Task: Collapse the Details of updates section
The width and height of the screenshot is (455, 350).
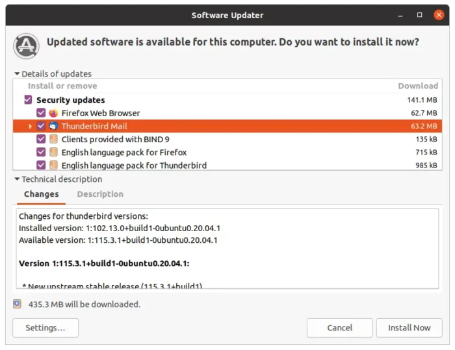Action: pos(17,73)
